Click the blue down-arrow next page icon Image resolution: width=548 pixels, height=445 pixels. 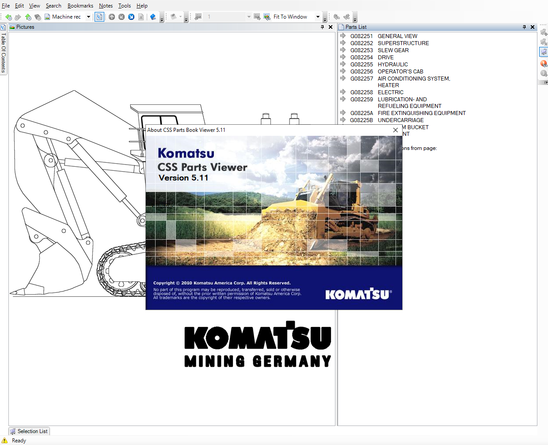(x=131, y=17)
